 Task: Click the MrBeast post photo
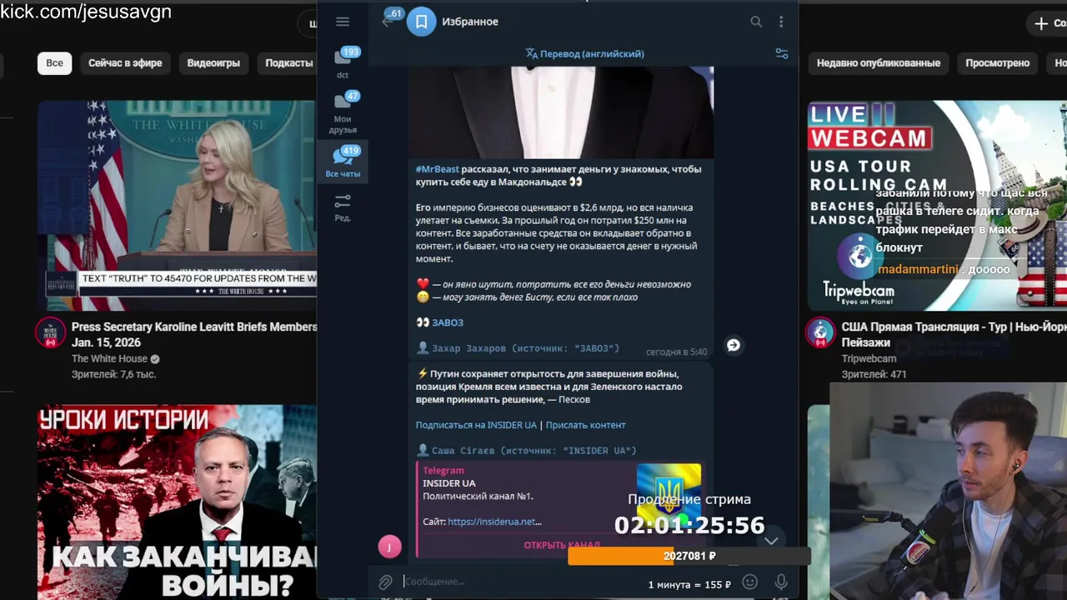560,112
